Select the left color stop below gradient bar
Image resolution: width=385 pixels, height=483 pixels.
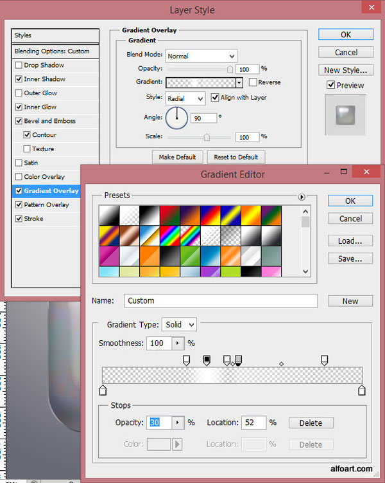[103, 390]
